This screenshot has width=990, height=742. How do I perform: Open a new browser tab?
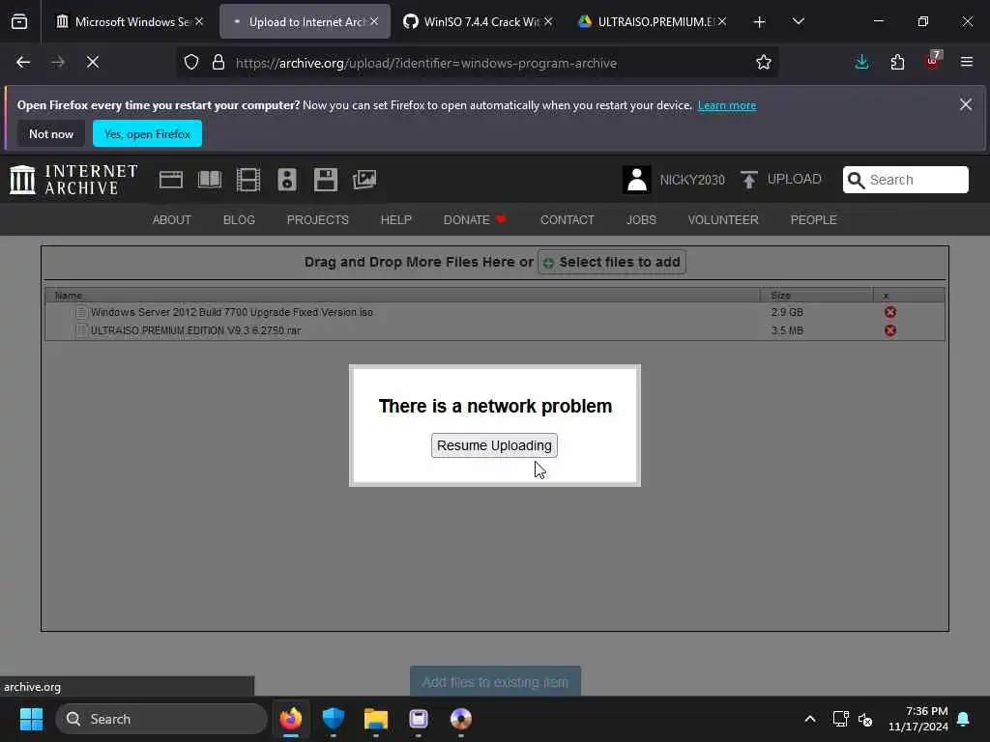pyautogui.click(x=759, y=22)
